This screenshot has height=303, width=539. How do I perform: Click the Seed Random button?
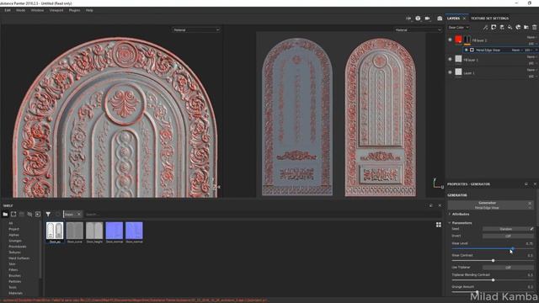(505, 229)
